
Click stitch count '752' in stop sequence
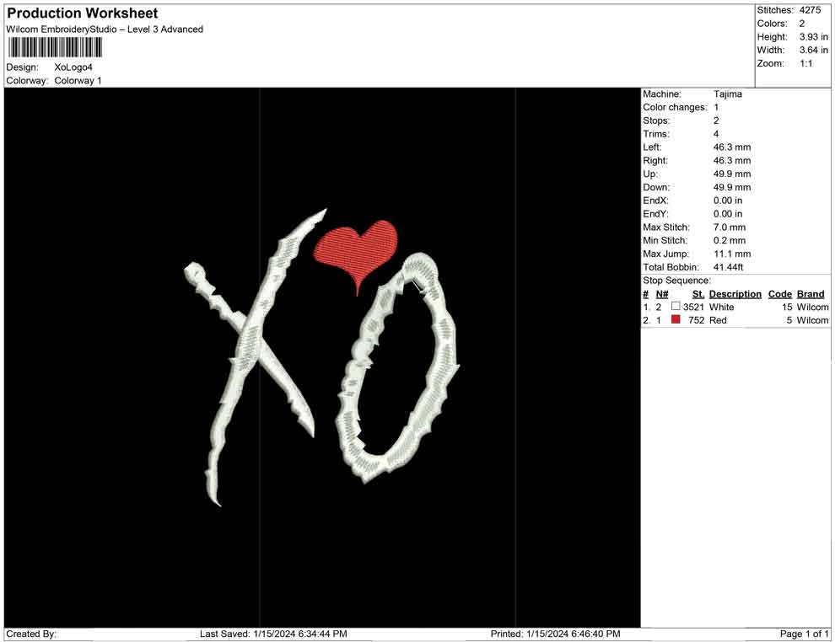tap(696, 320)
